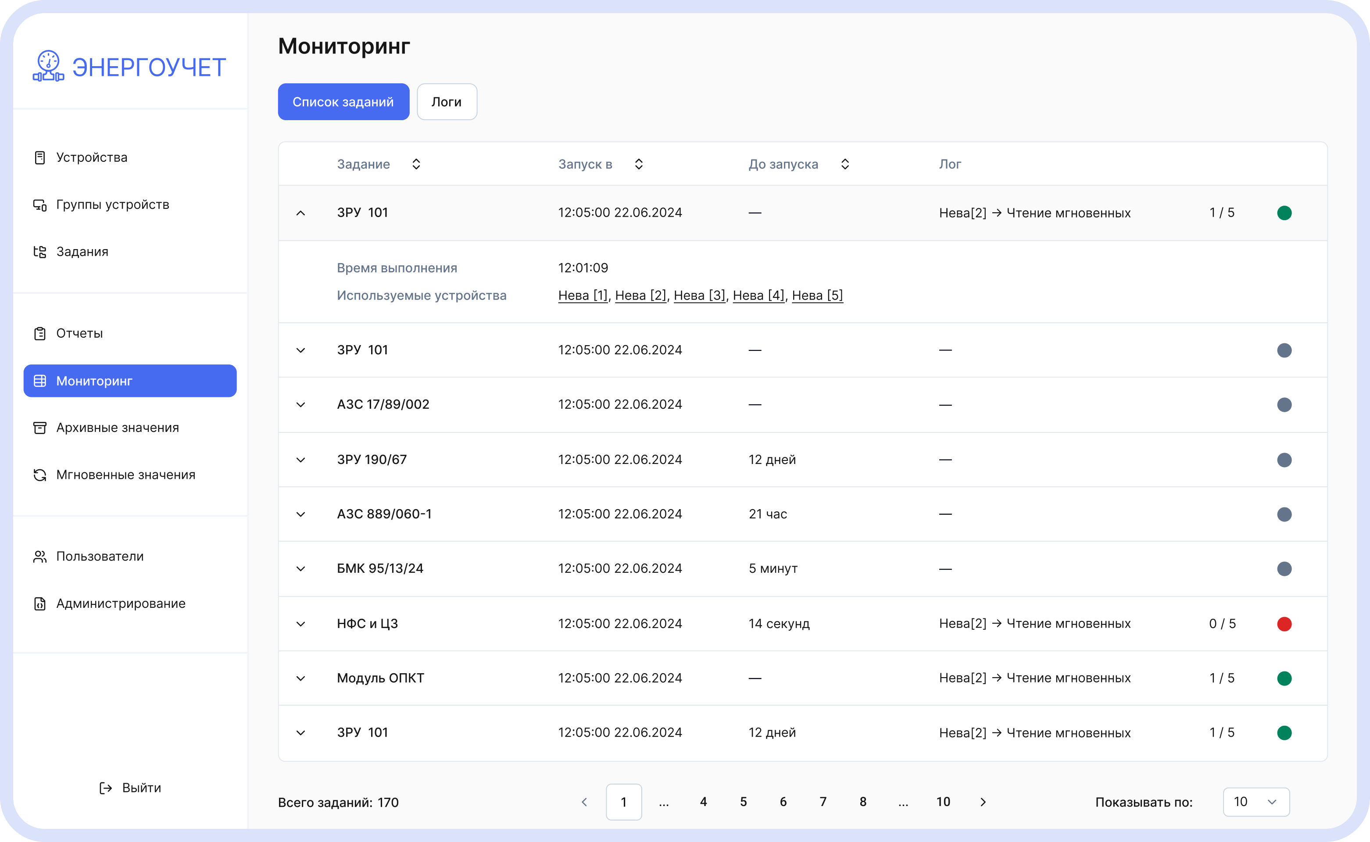Switch to the Логи tab

447,102
